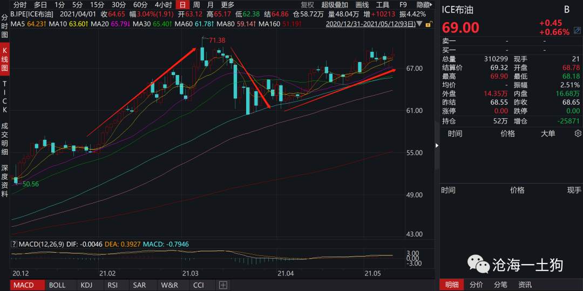Hide the toolbar using the 隐藏 arrow
Viewport: 583px width, 291px height.
point(425,5)
